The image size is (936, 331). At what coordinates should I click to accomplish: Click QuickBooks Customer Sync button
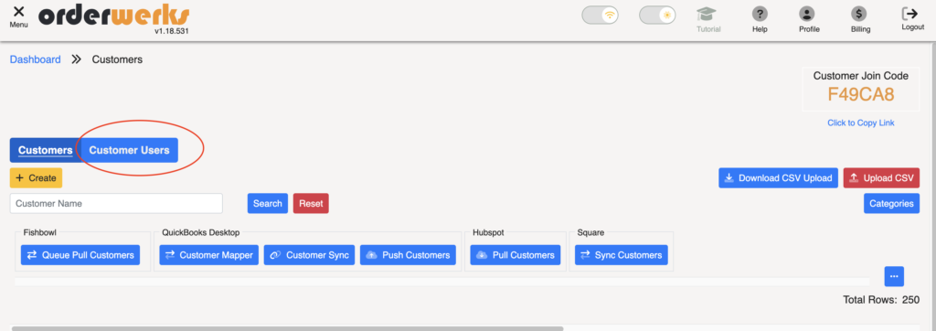pyautogui.click(x=309, y=255)
